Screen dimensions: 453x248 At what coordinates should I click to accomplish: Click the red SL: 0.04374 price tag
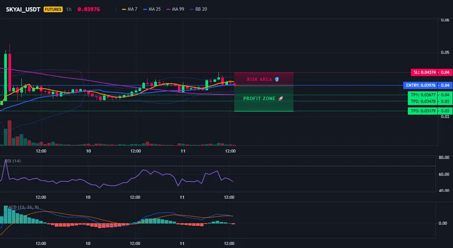(x=424, y=72)
